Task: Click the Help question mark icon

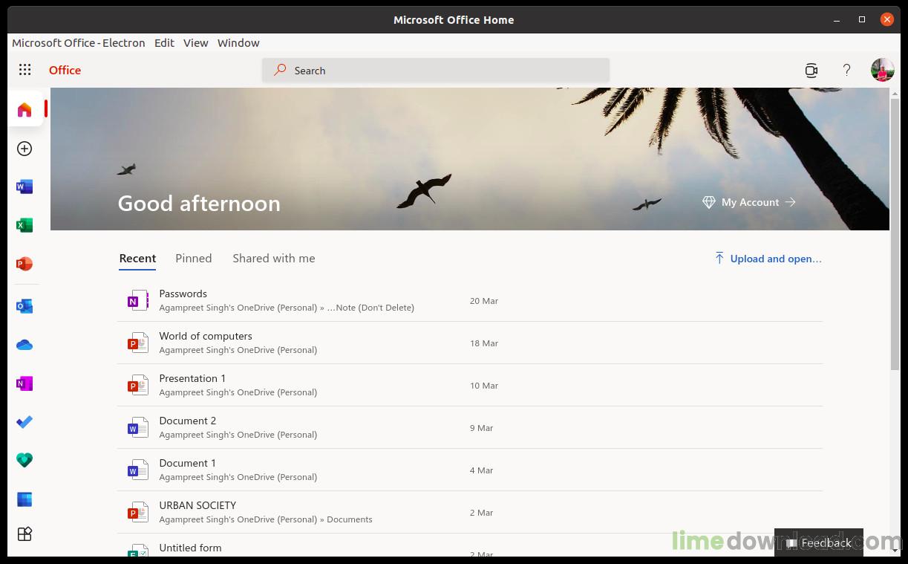Action: tap(846, 70)
